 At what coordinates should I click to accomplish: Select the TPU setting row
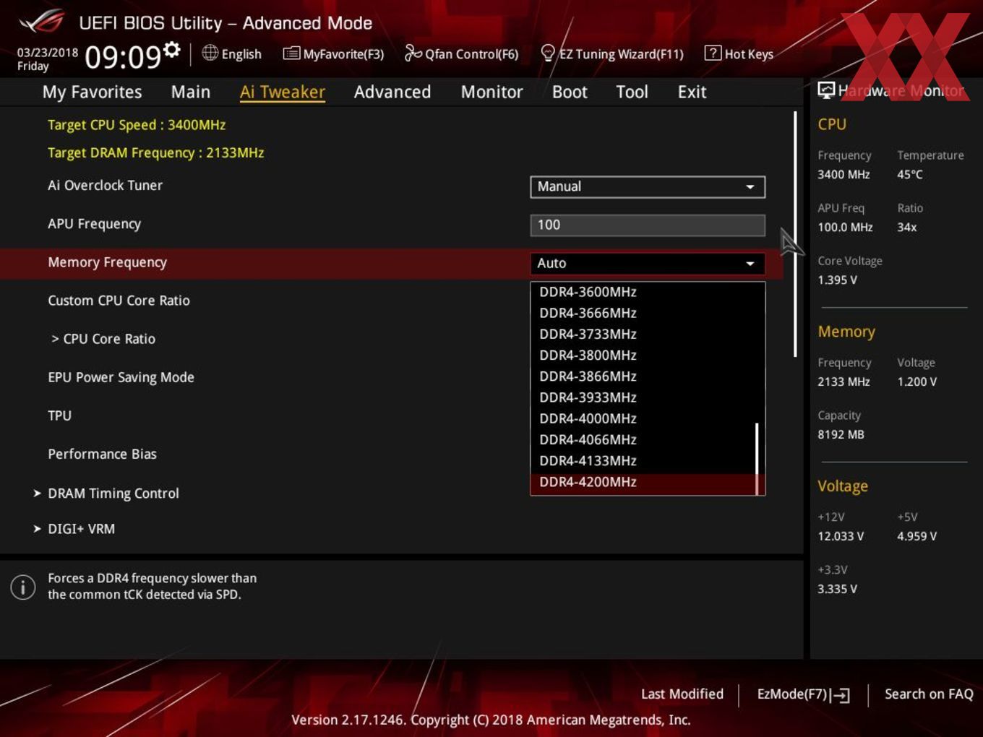tap(59, 415)
